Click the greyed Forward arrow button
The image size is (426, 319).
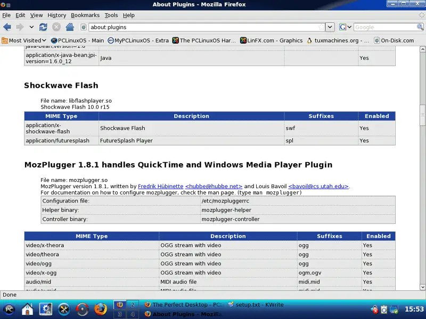pyautogui.click(x=20, y=27)
